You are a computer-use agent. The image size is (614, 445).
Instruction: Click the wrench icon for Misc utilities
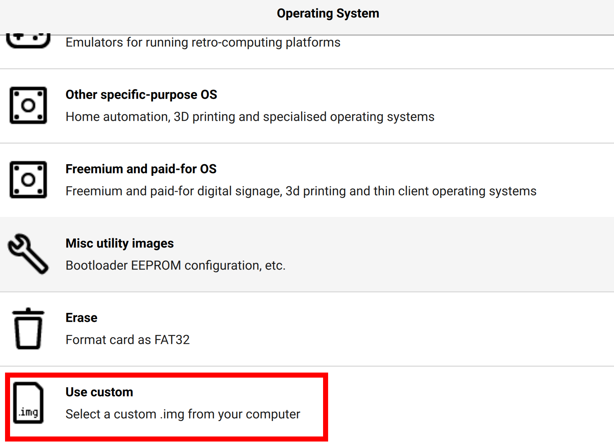click(x=28, y=254)
